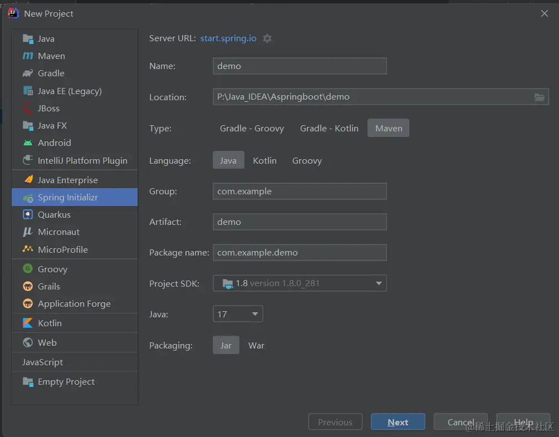Select the Maven generator in sidebar
559x437 pixels.
click(75, 56)
